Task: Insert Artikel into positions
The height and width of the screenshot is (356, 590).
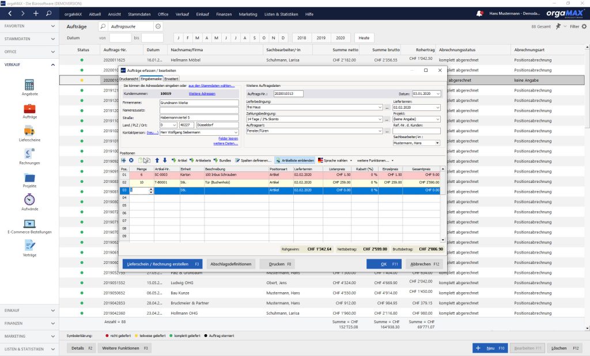Action: [179, 160]
